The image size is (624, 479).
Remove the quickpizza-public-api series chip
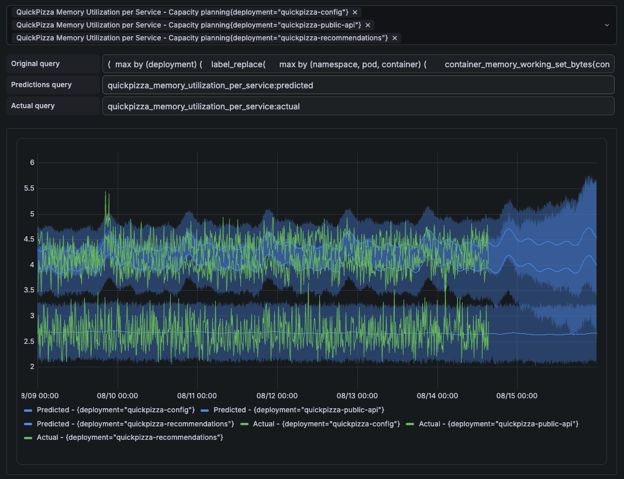tap(368, 25)
